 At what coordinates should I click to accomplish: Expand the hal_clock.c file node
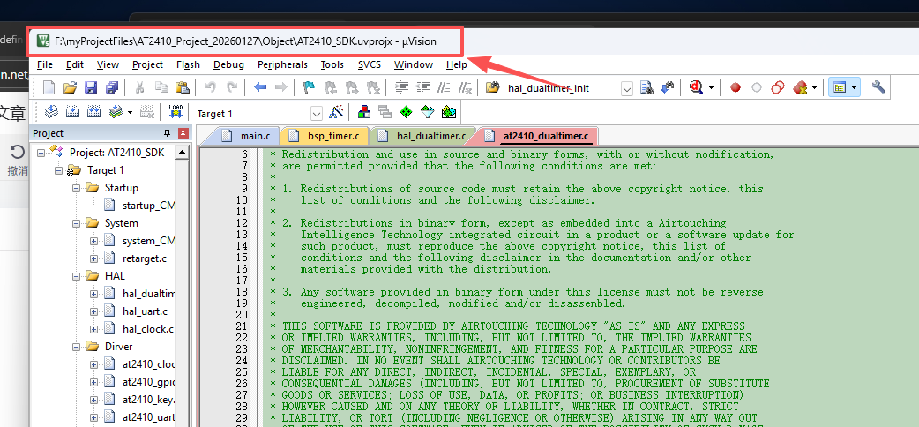click(93, 328)
